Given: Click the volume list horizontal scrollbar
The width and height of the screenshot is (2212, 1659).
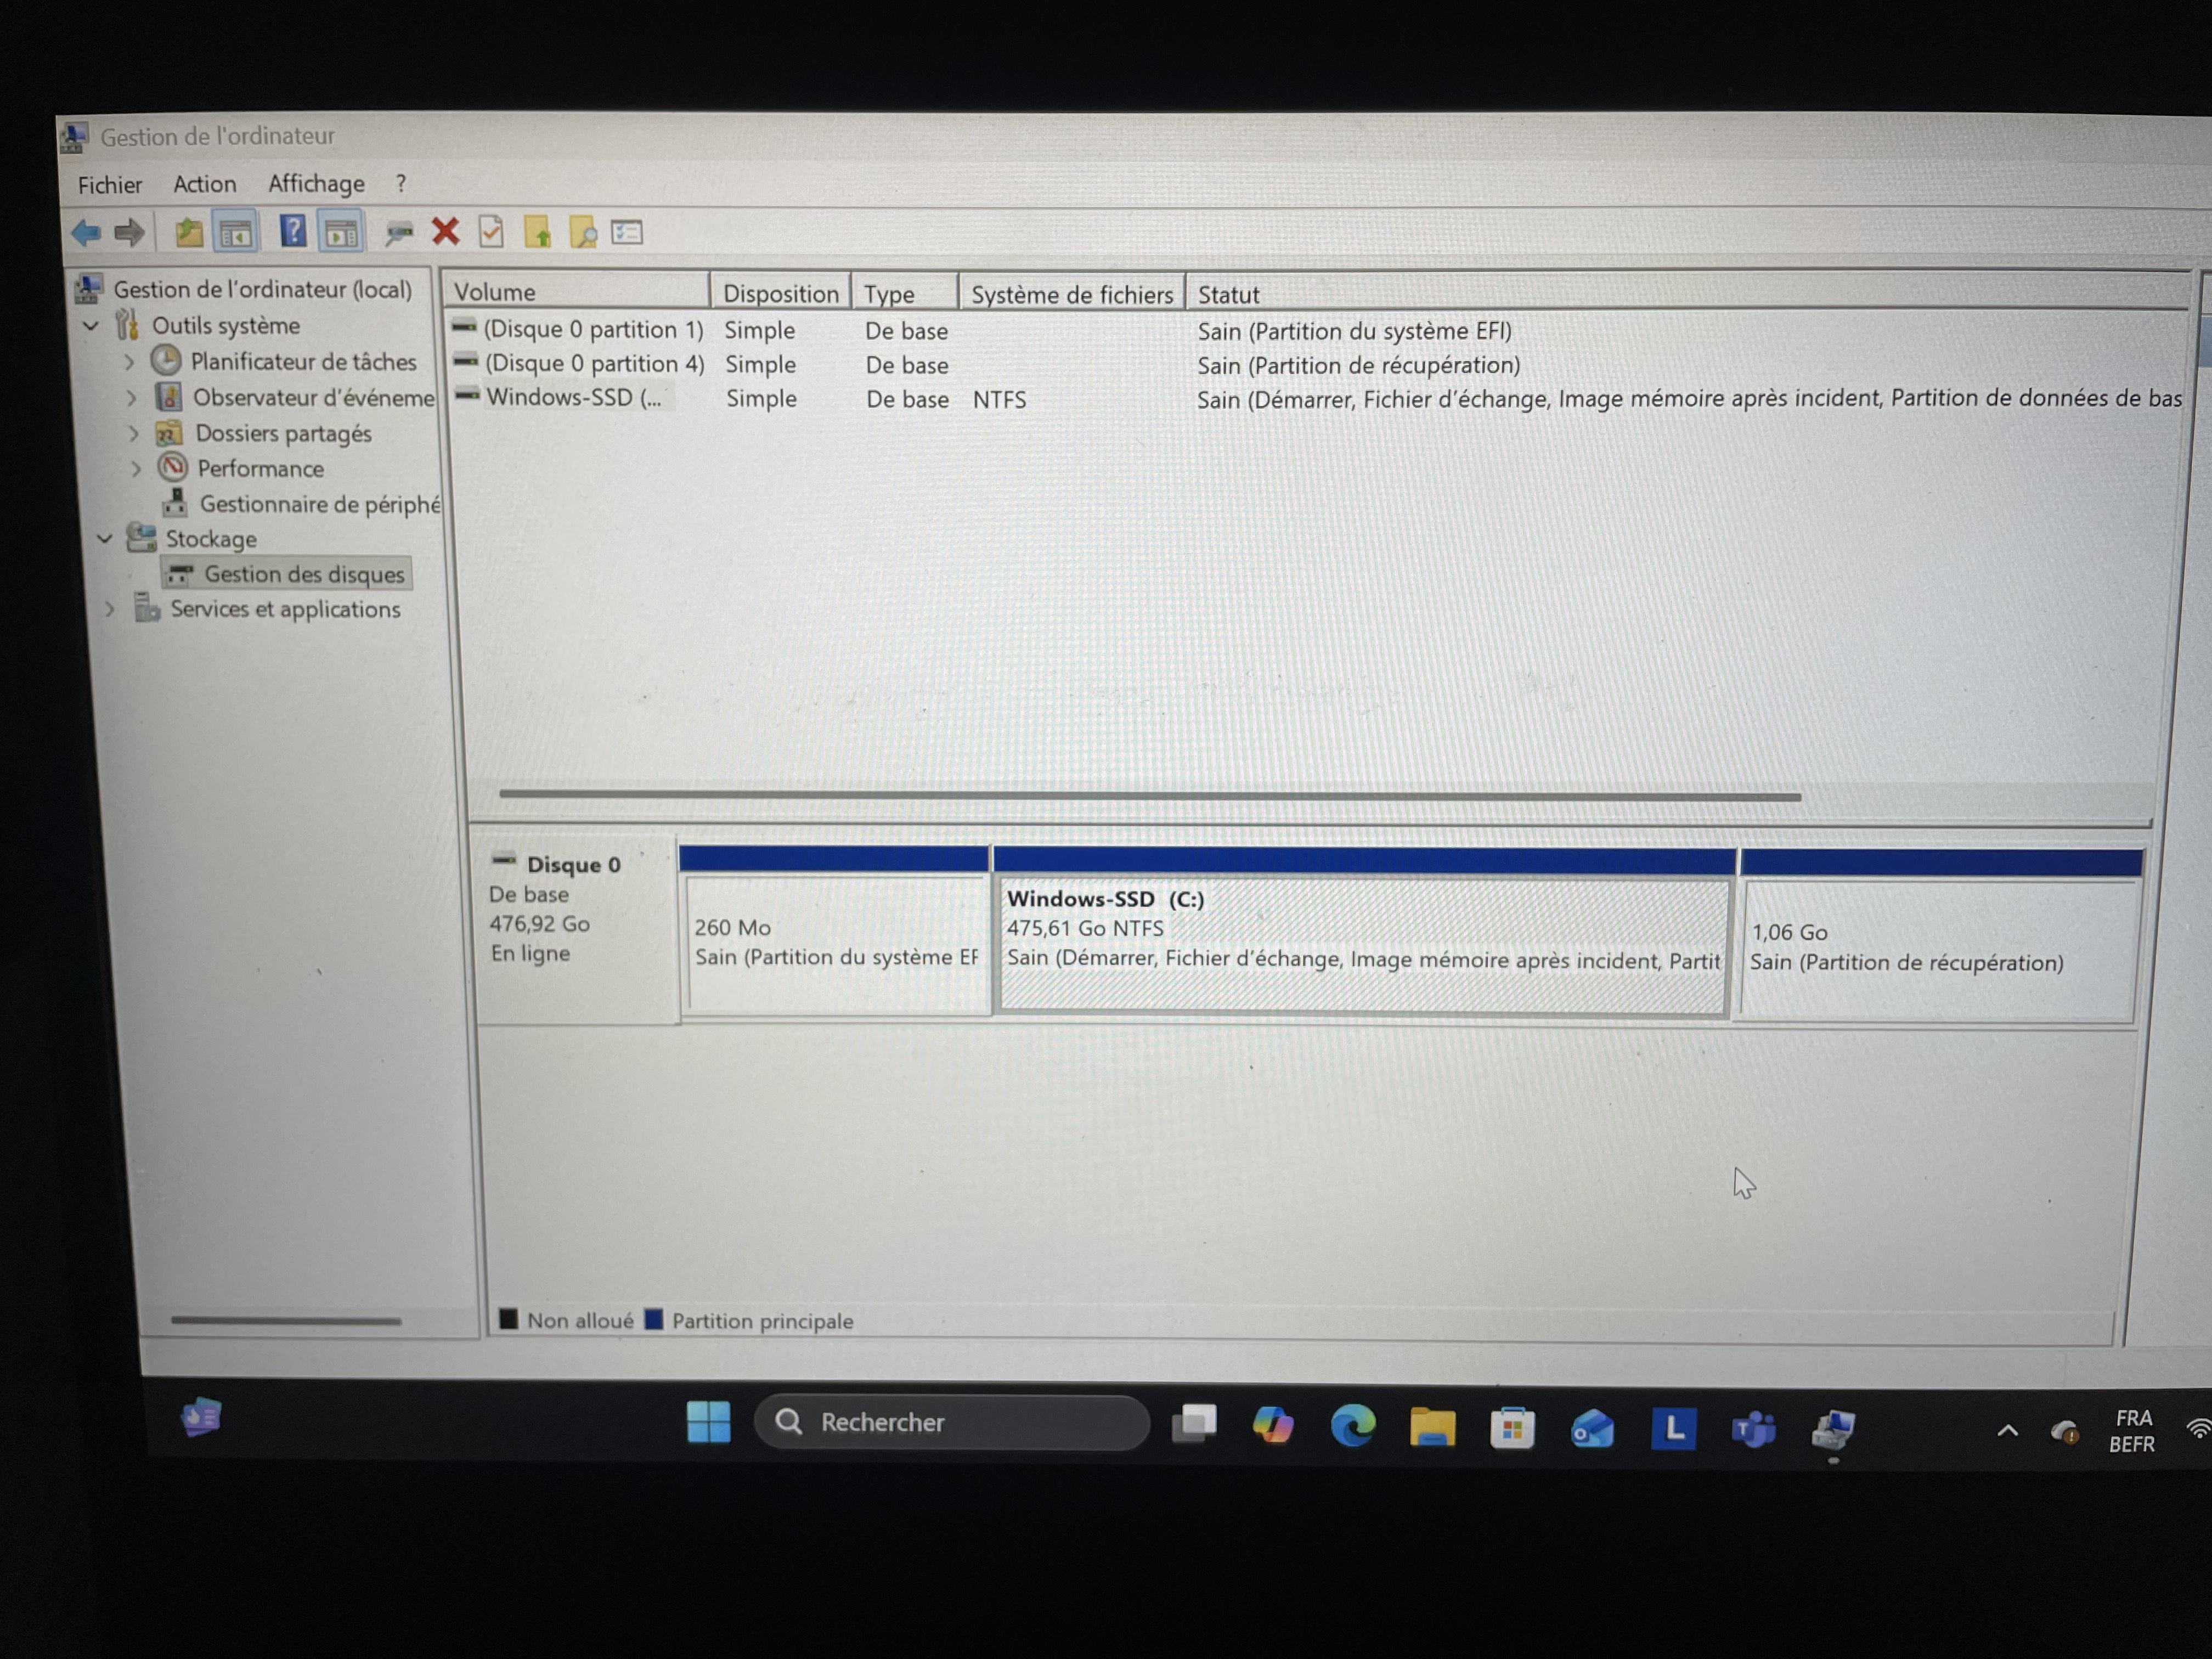Looking at the screenshot, I should [x=1150, y=796].
